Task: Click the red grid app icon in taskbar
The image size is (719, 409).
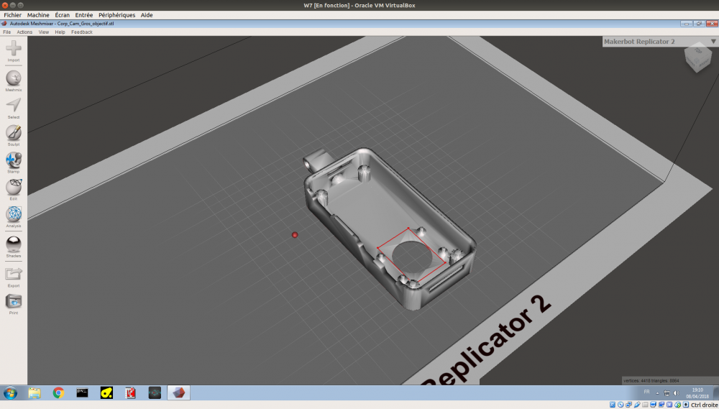Action: click(131, 393)
